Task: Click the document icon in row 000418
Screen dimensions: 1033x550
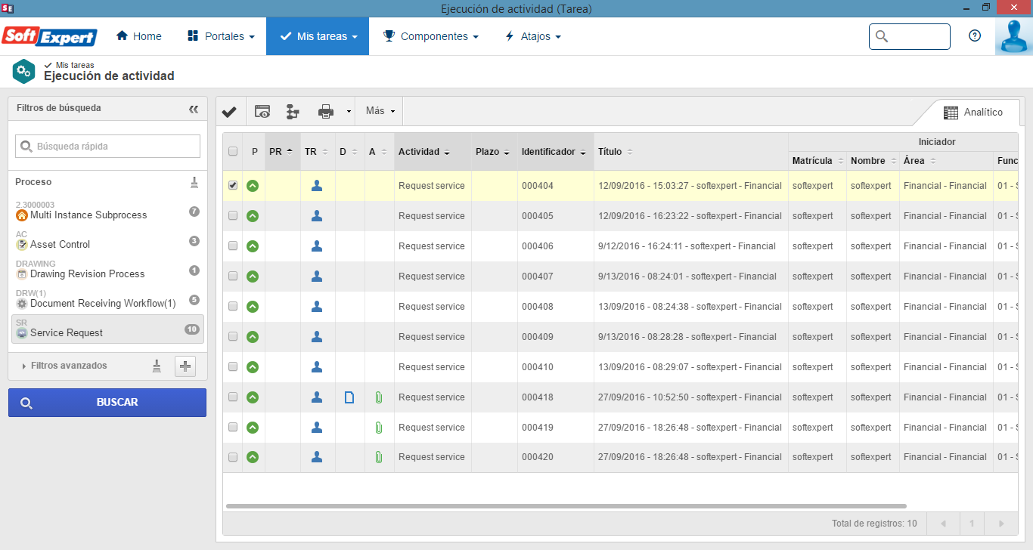Action: (349, 397)
